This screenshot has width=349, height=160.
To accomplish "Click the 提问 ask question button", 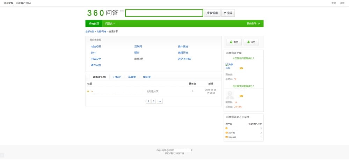I will [228, 13].
